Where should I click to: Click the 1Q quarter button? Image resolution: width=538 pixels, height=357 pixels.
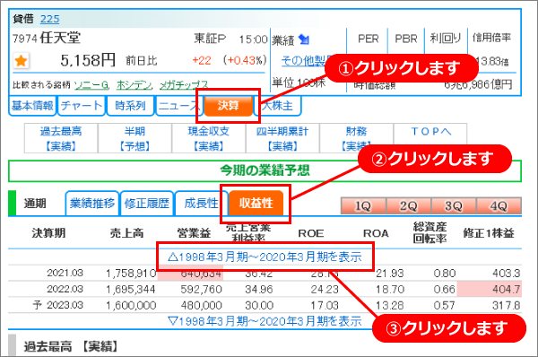363,205
